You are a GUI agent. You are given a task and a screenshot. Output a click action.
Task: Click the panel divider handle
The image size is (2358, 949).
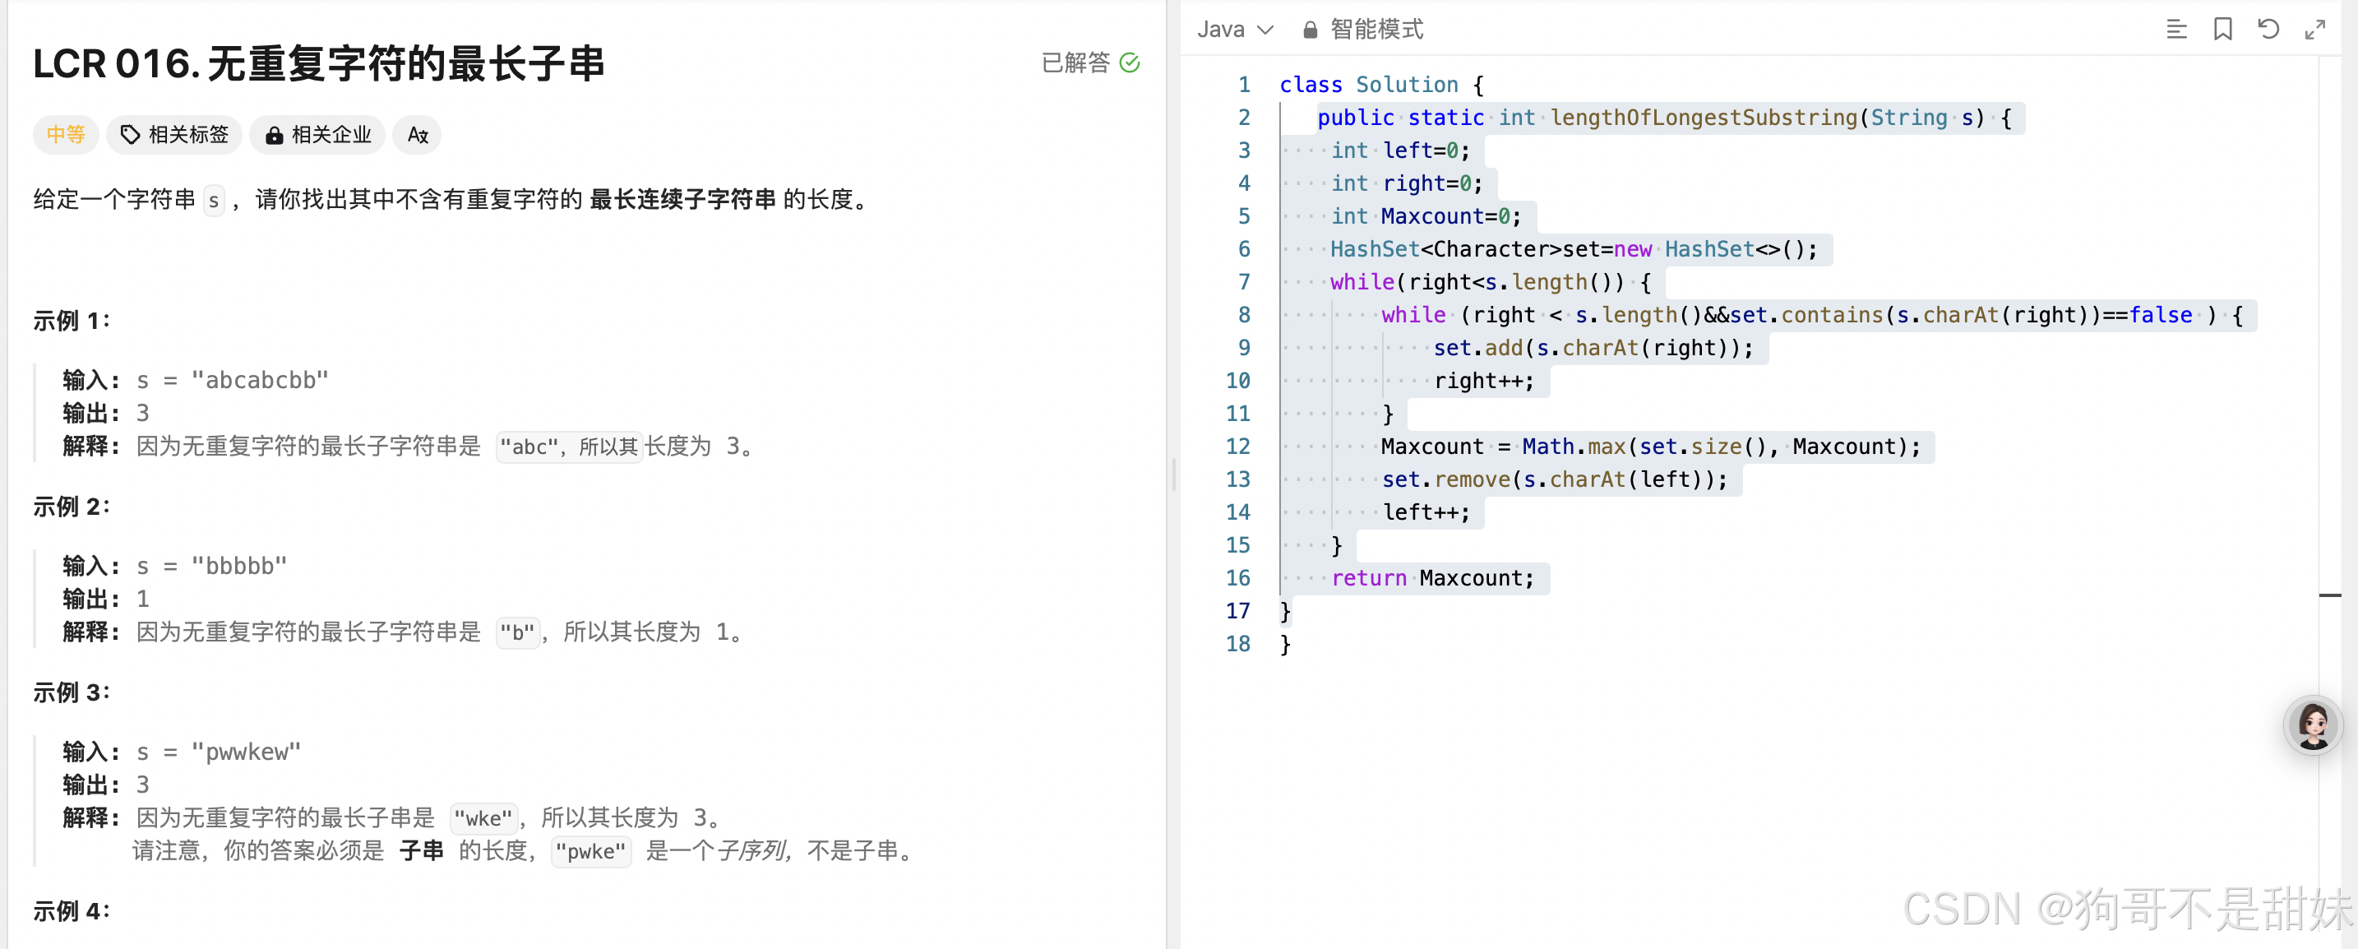pyautogui.click(x=1173, y=474)
